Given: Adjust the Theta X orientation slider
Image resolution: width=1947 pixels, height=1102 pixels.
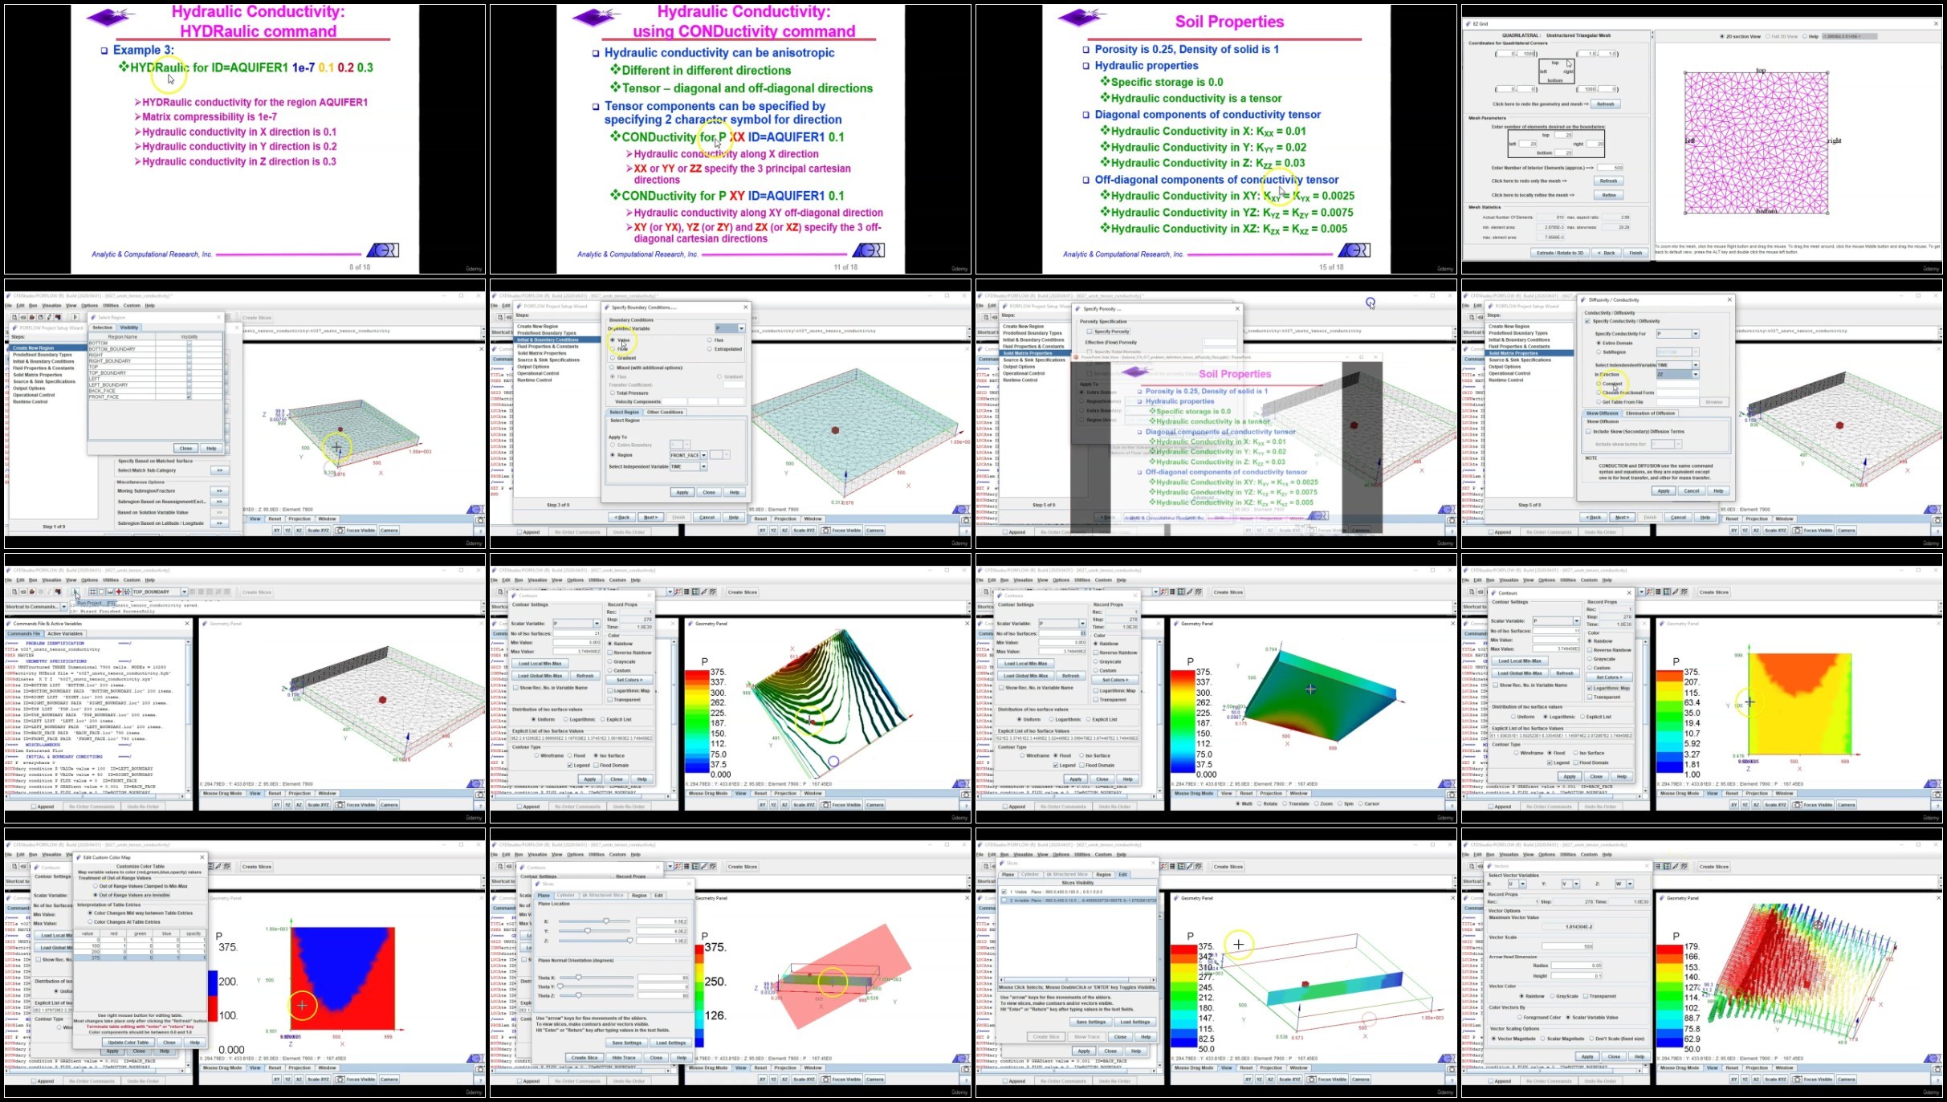Looking at the screenshot, I should coord(579,978).
